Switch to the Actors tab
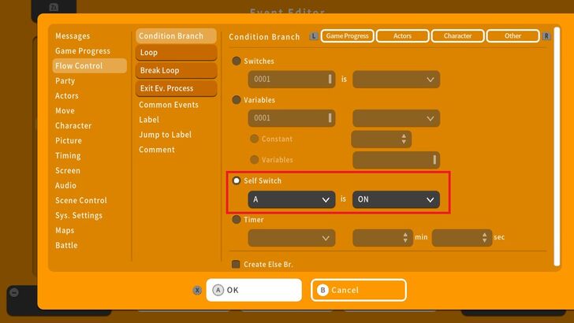Image resolution: width=574 pixels, height=323 pixels. click(403, 36)
